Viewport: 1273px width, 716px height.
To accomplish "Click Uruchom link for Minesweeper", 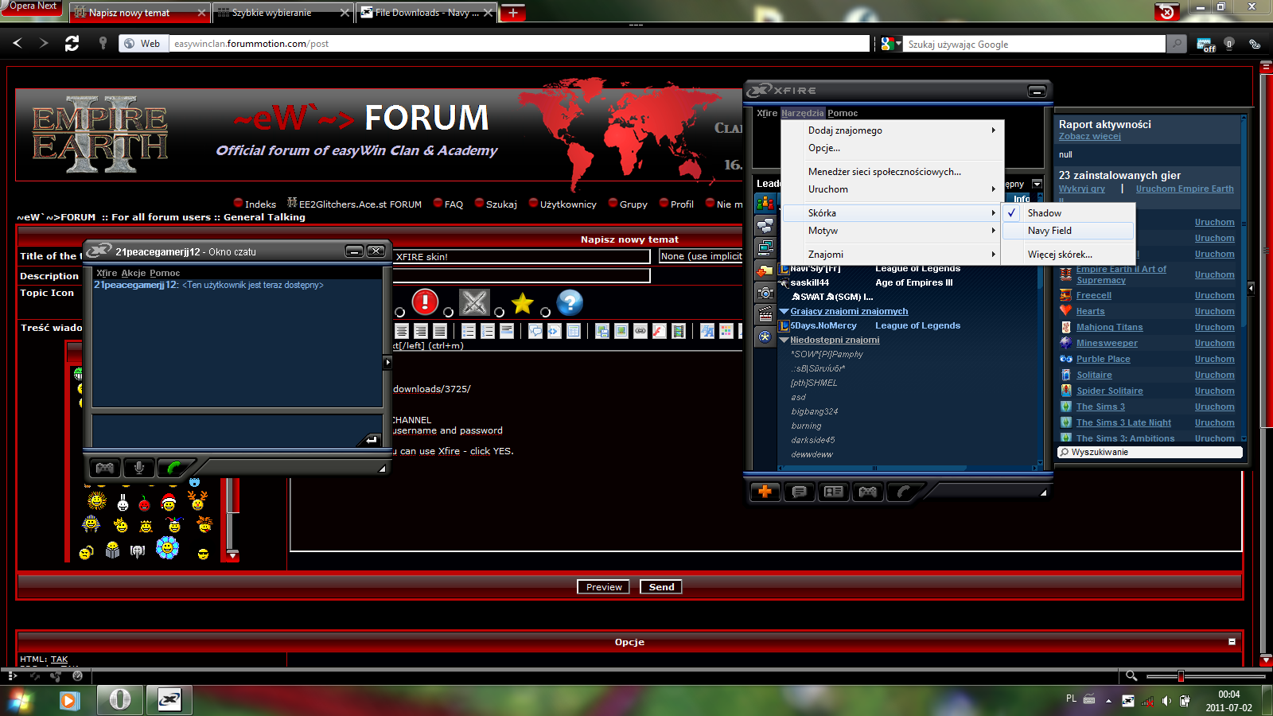I will tap(1214, 343).
